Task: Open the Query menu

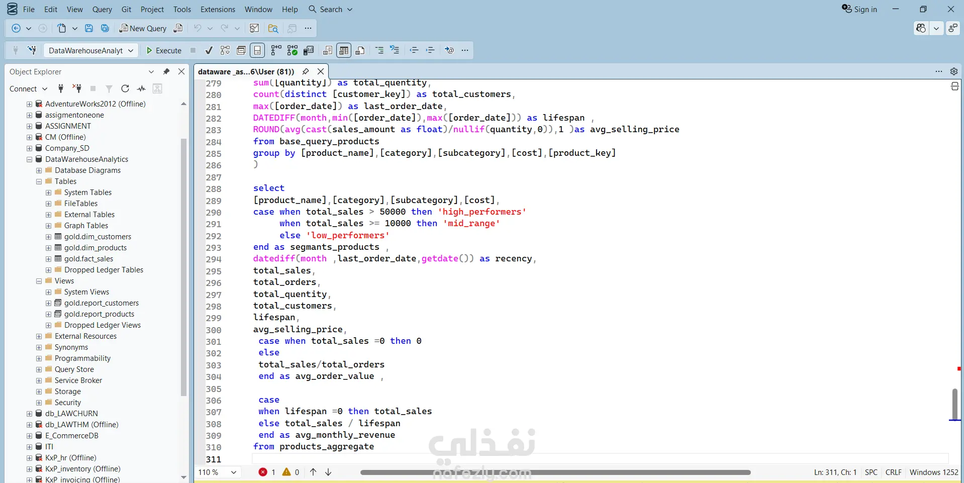Action: click(x=102, y=9)
